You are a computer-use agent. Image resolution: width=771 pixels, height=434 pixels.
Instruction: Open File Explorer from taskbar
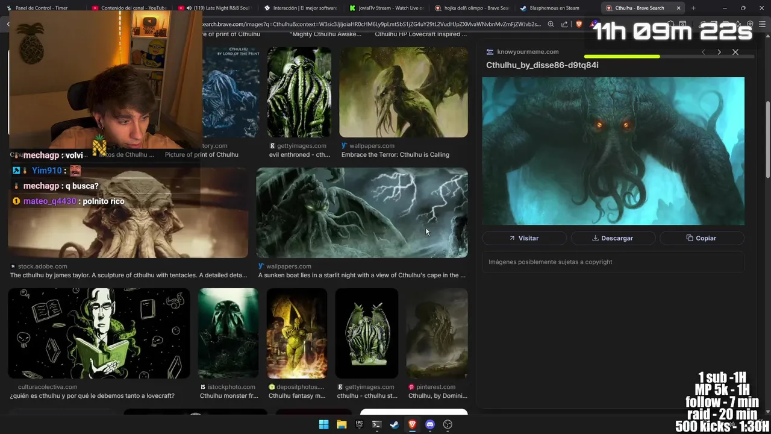342,424
